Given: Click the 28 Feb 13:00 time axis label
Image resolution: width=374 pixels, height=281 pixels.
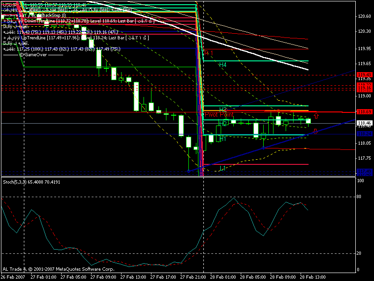Looking at the screenshot, I should [x=312, y=276].
